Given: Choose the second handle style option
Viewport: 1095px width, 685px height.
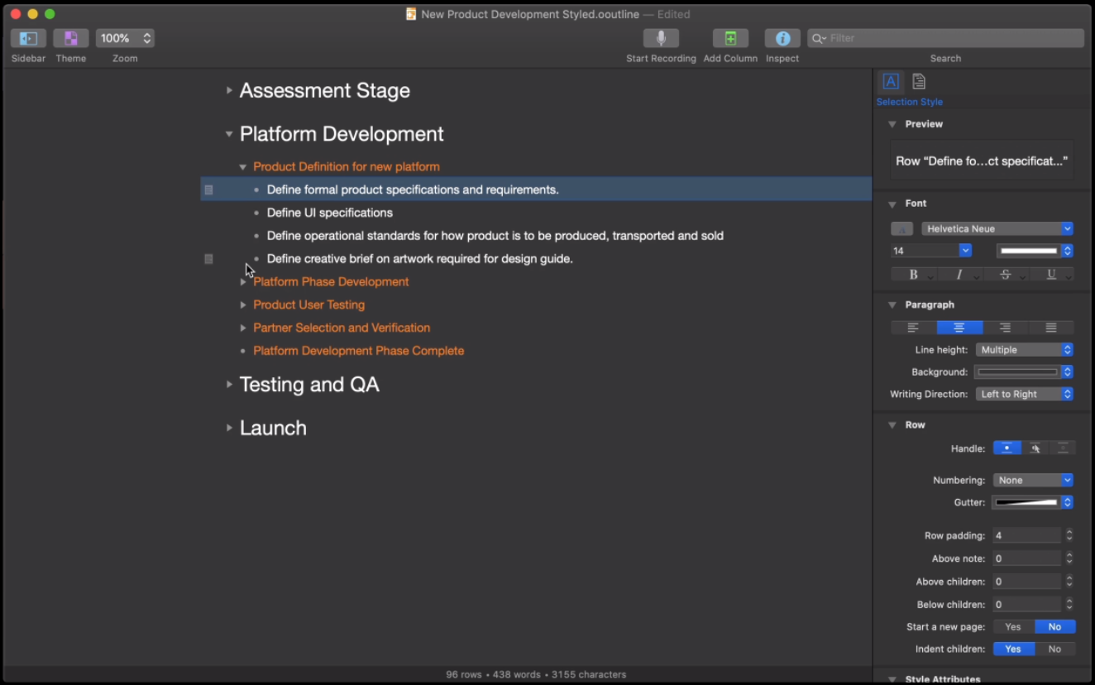Looking at the screenshot, I should 1035,448.
